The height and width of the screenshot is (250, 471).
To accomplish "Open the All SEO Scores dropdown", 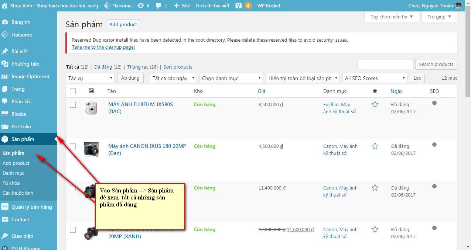I will [375, 78].
